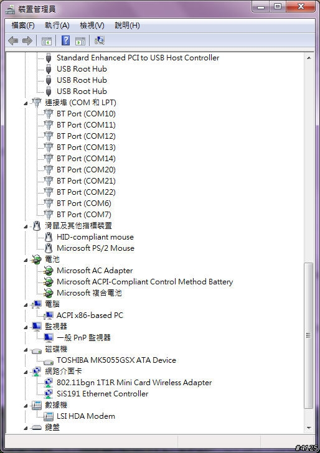
Task: Click the vertical scrollbar thumb
Action: pyautogui.click(x=309, y=335)
